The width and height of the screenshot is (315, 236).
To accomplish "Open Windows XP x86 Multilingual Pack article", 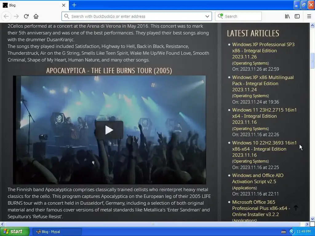I will (263, 84).
